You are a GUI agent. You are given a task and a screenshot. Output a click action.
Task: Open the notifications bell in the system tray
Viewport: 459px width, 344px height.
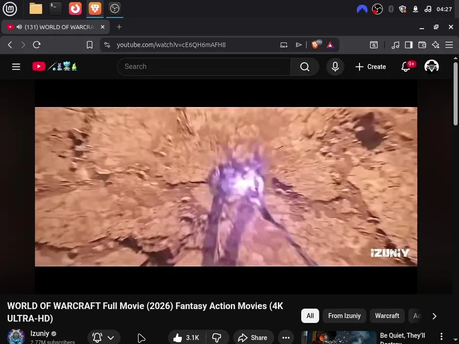(415, 9)
